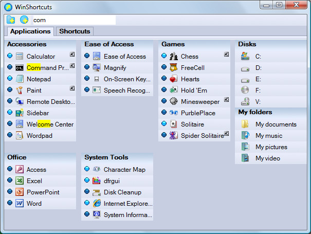Open the Internet Explorer icon
Image resolution: width=311 pixels, height=234 pixels.
(x=97, y=203)
